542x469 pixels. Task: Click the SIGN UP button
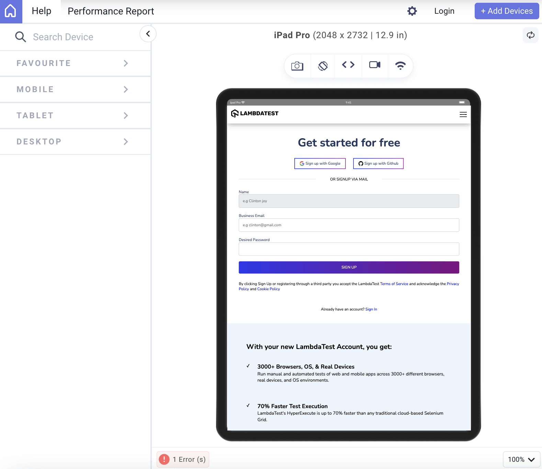[349, 268]
